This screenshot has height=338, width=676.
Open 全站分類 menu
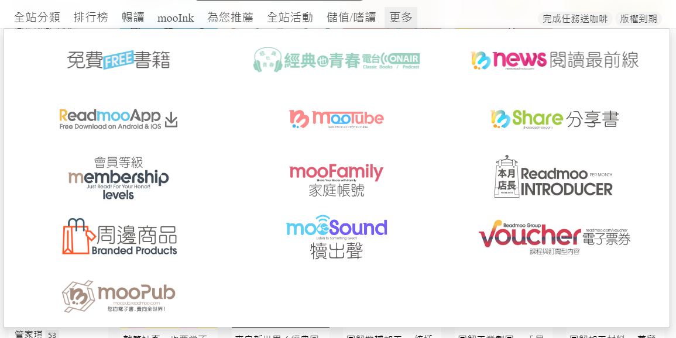point(37,18)
